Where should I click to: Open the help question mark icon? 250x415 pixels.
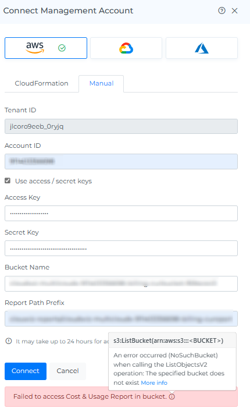pos(222,10)
